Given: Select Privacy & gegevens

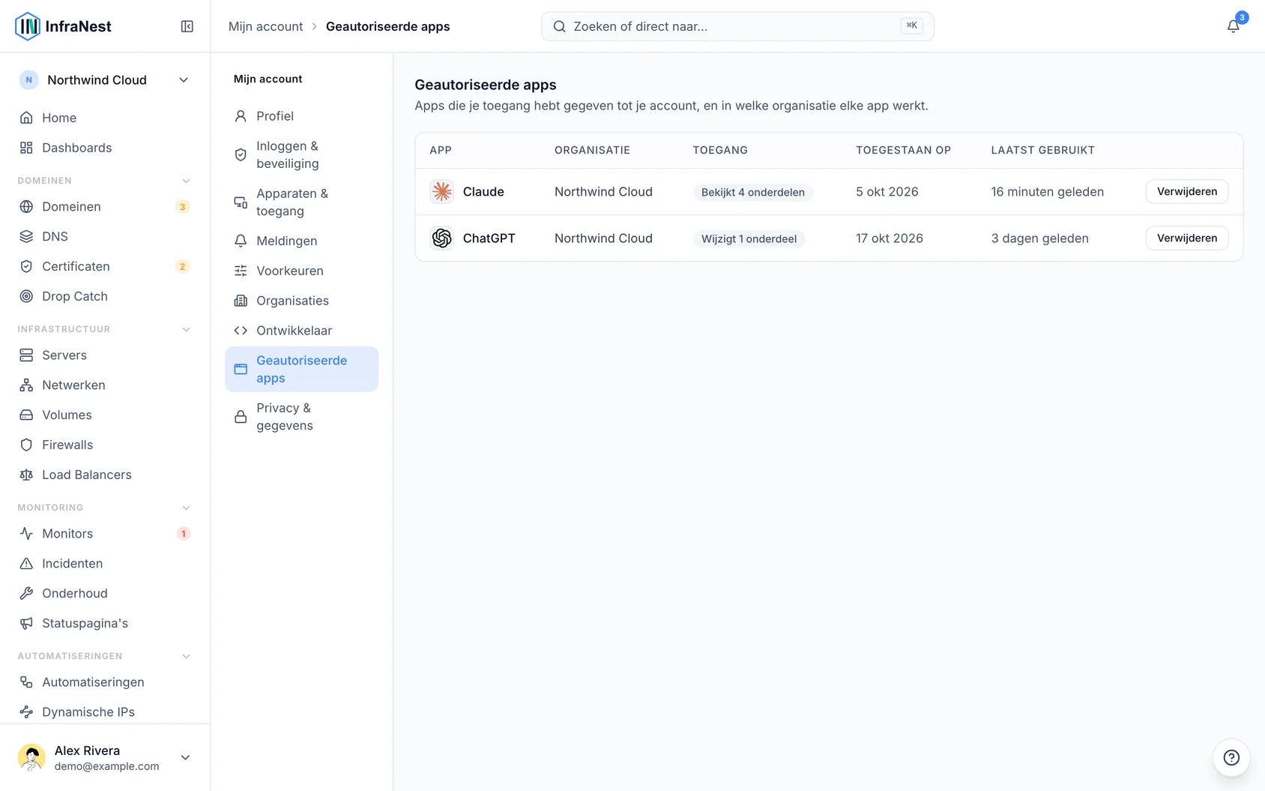Looking at the screenshot, I should 301,417.
